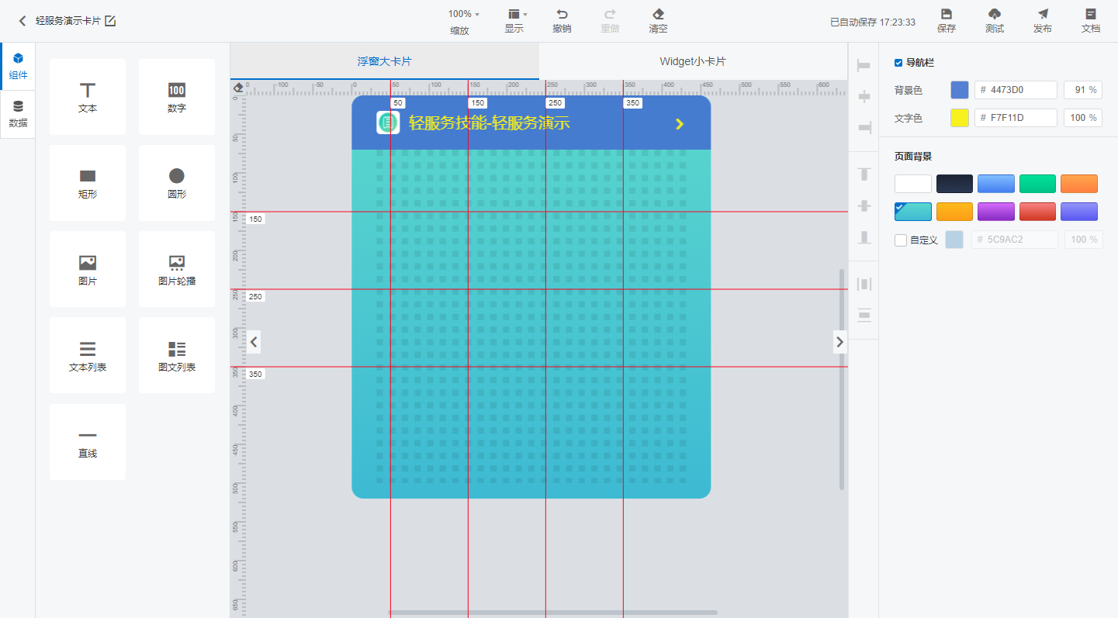Screen dimensions: 1118x618
Task: Edit the background hex field 4473D0
Action: (x=1016, y=90)
